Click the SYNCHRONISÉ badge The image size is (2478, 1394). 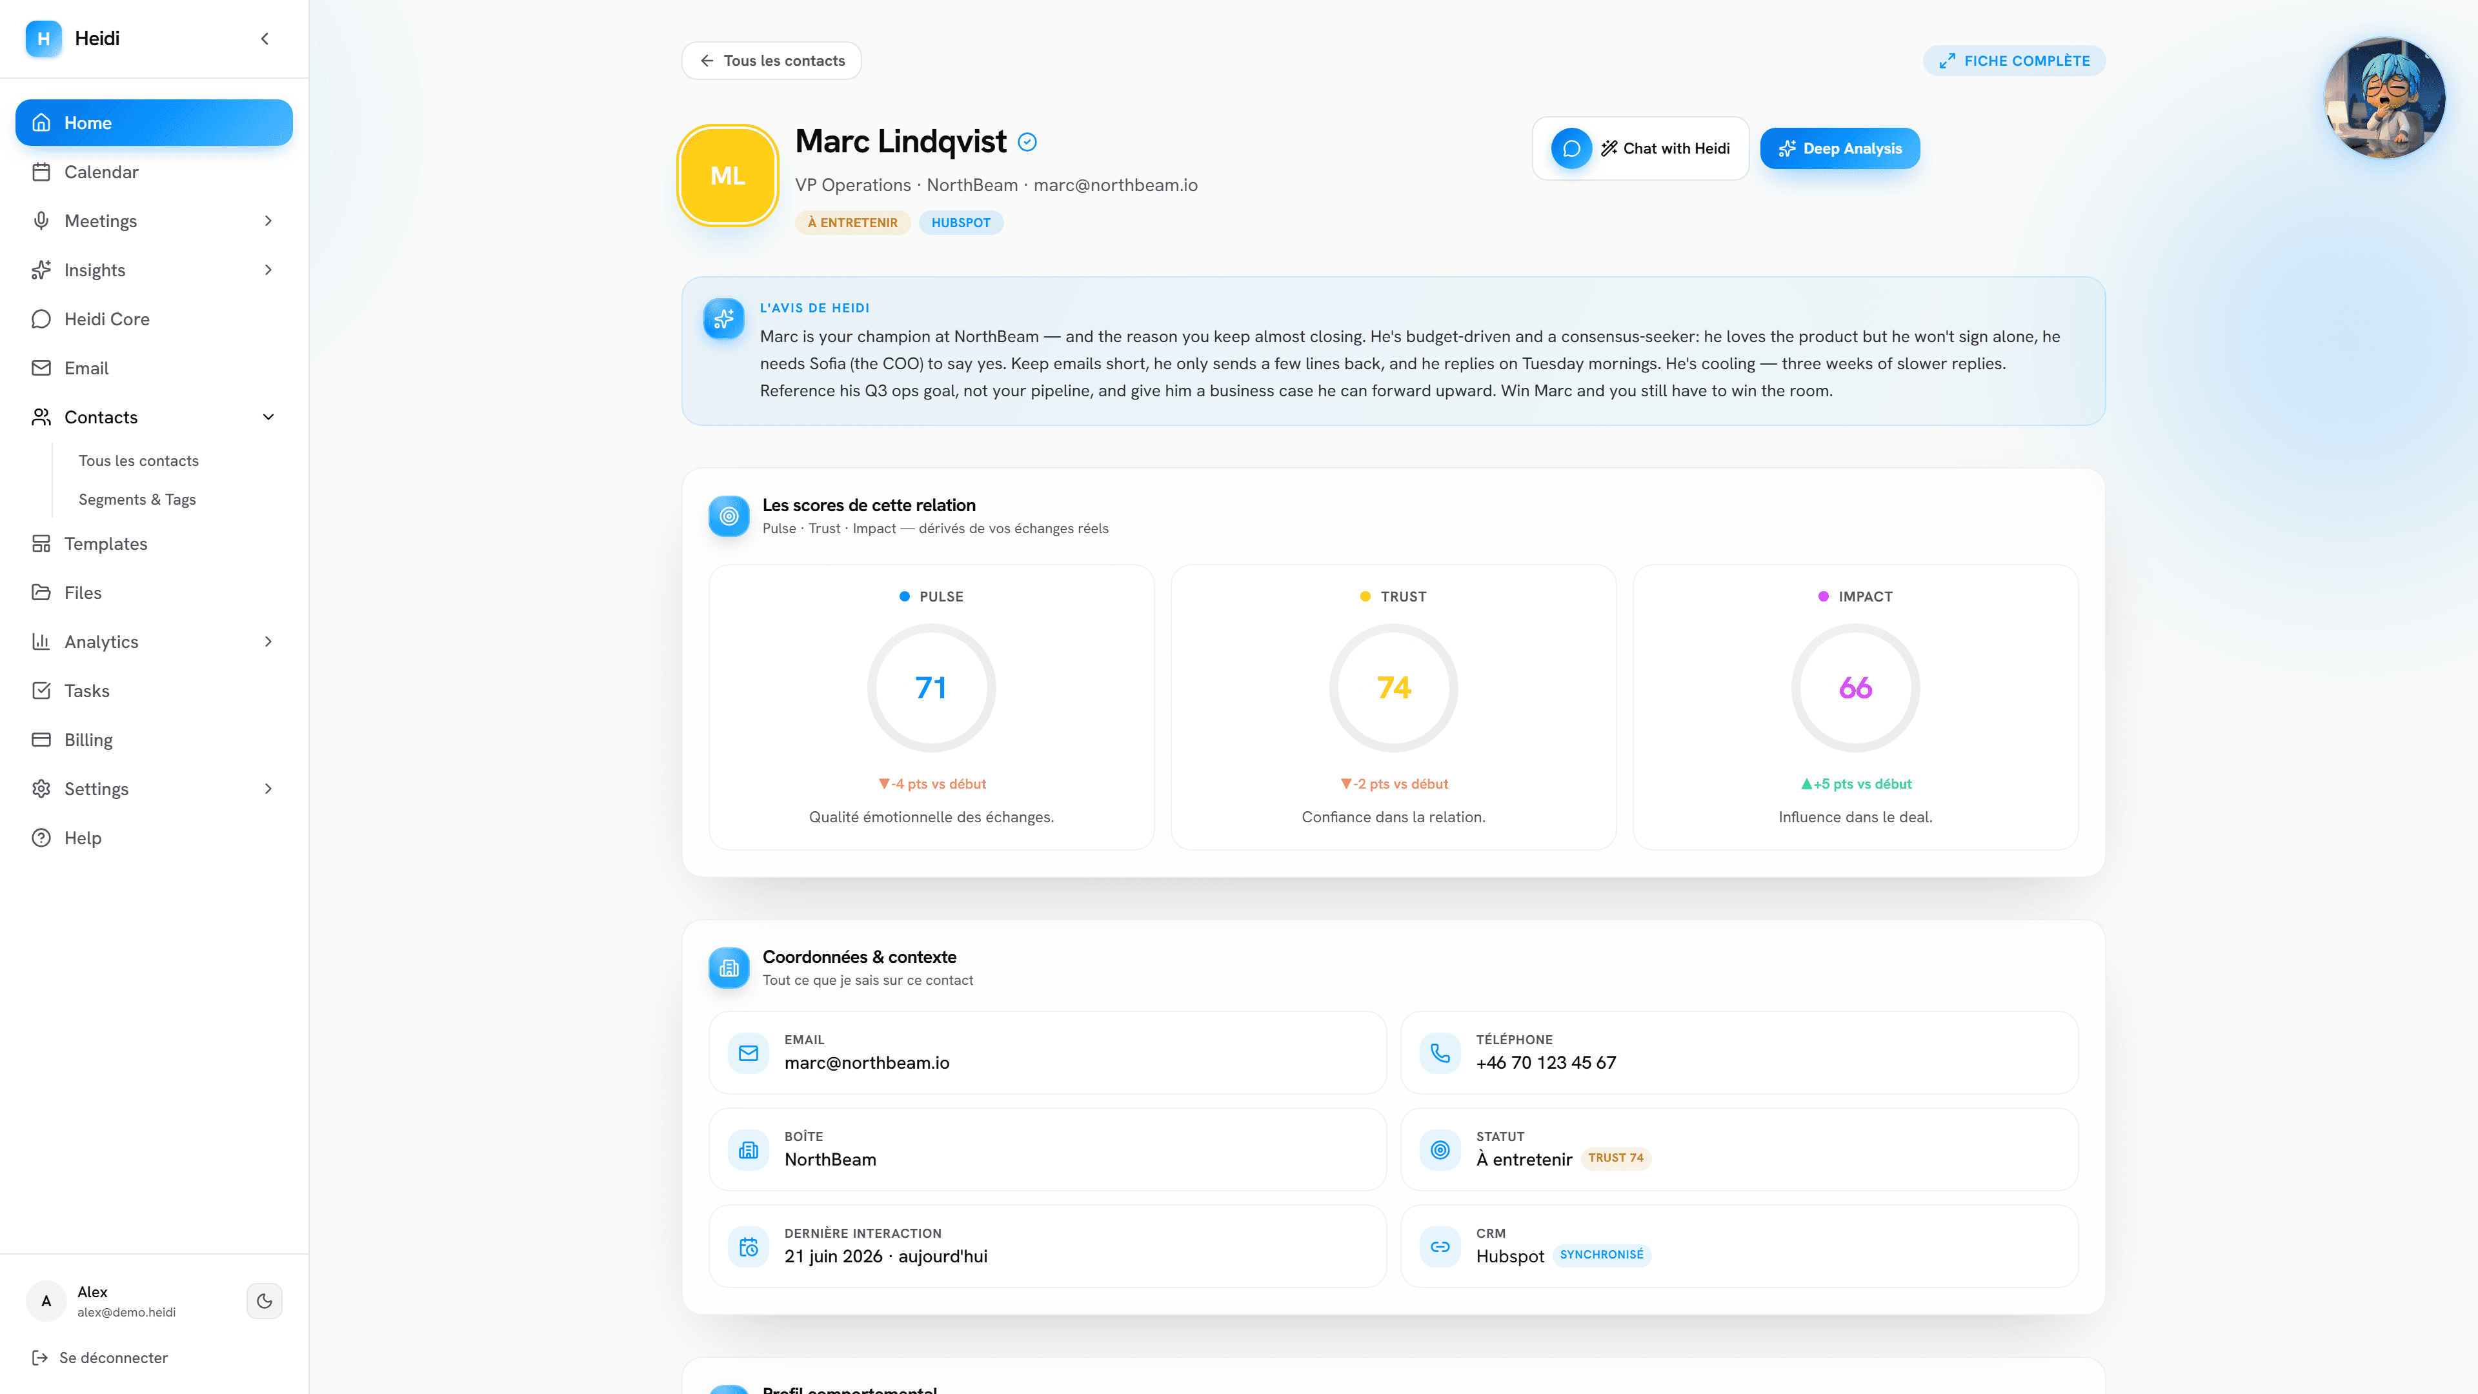pyautogui.click(x=1602, y=1255)
